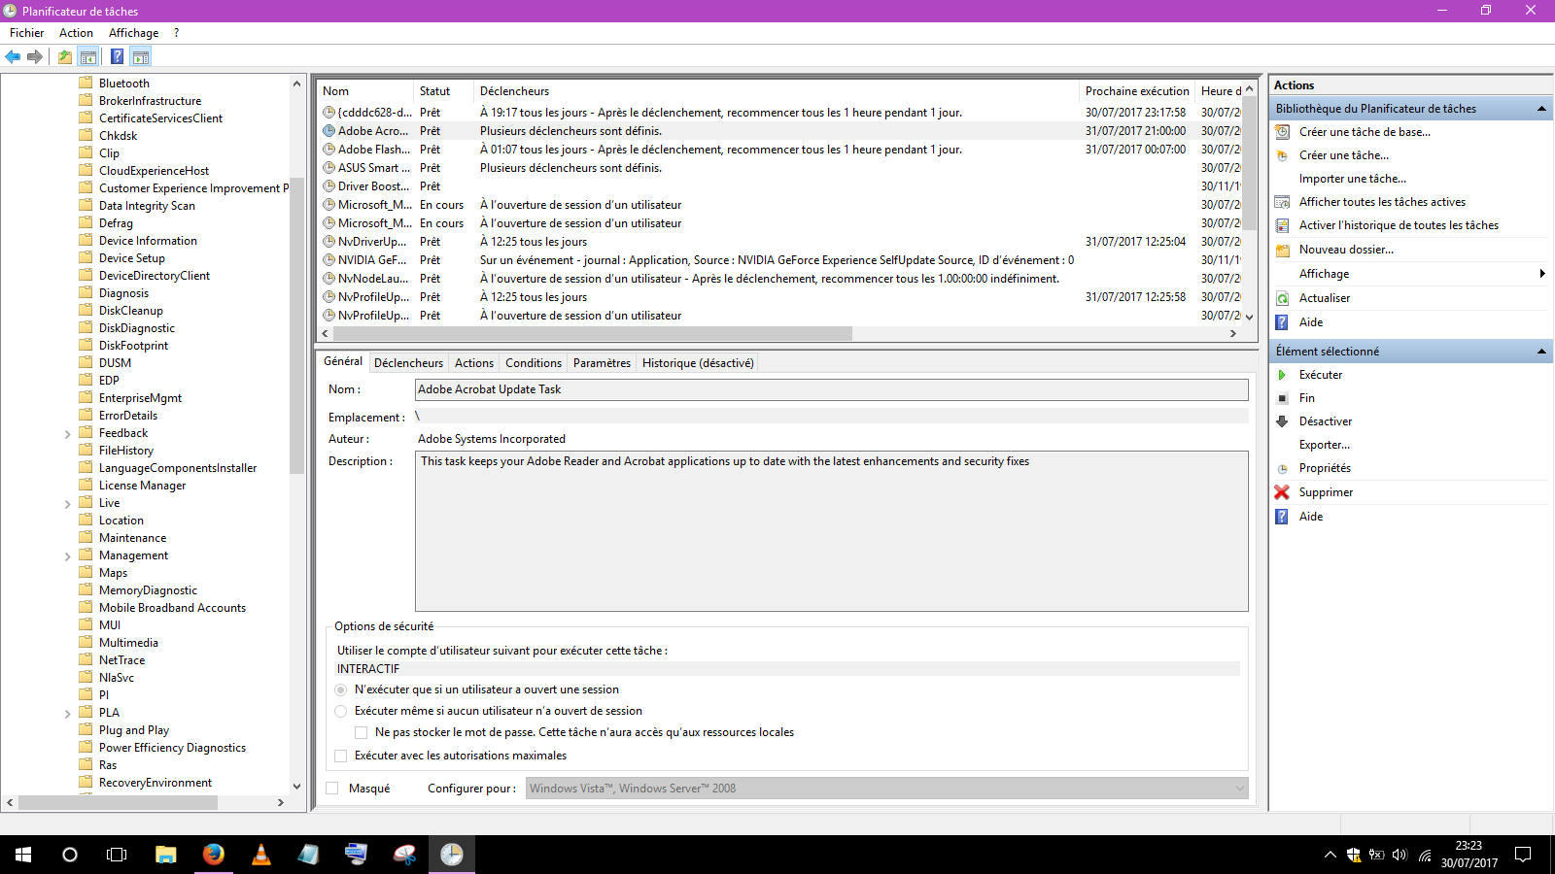The image size is (1555, 874).
Task: Open Cortana search circle in taskbar
Action: [x=70, y=855]
